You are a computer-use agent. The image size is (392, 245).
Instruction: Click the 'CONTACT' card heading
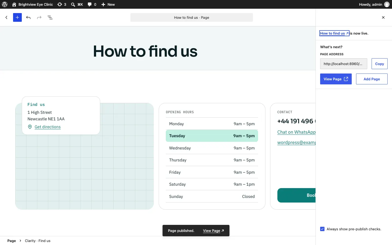285,112
